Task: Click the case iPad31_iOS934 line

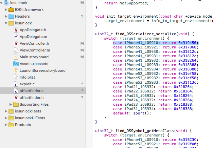Action: 153,109
